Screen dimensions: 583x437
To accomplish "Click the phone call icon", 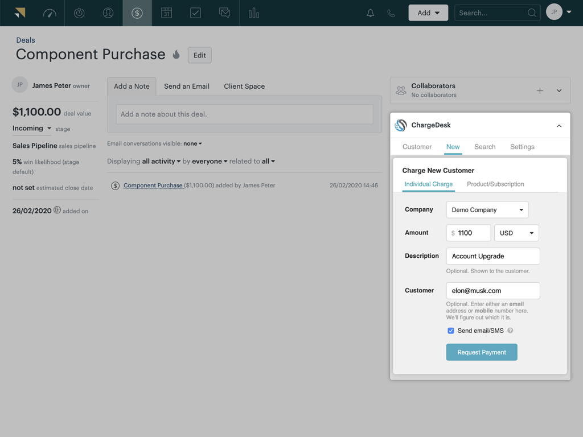I will click(x=391, y=13).
